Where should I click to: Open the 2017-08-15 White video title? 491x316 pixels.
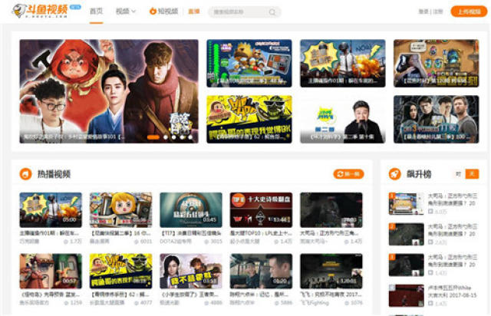coord(453,291)
